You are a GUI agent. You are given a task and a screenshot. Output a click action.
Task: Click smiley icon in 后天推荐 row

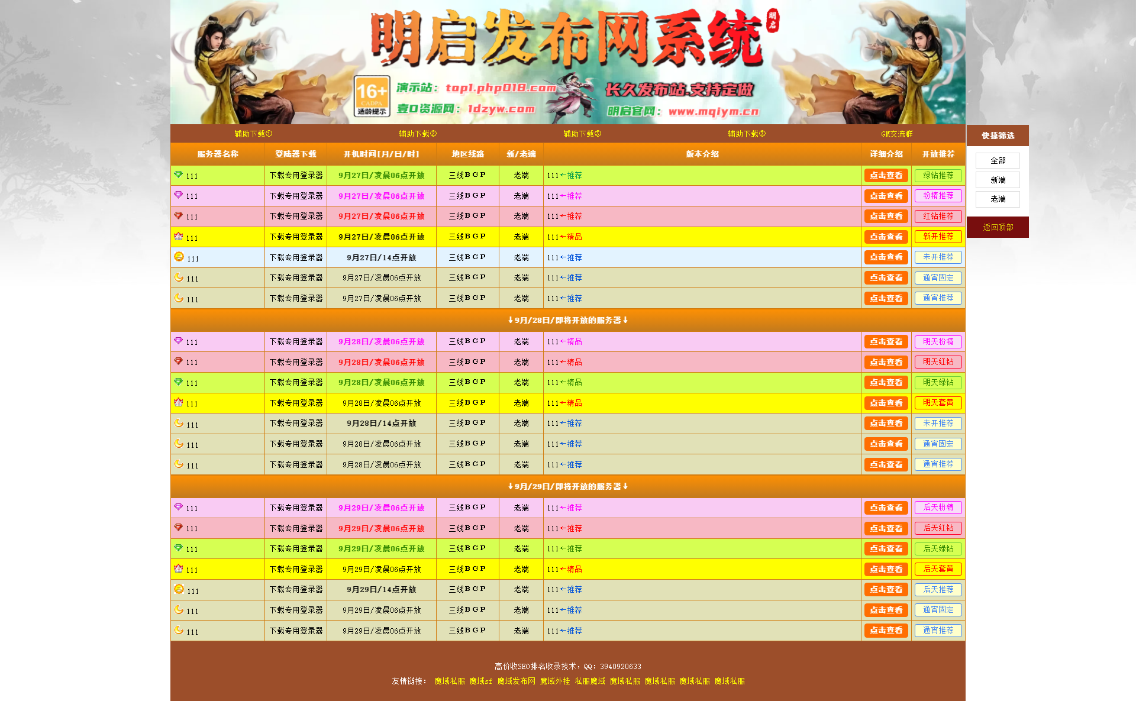click(179, 589)
